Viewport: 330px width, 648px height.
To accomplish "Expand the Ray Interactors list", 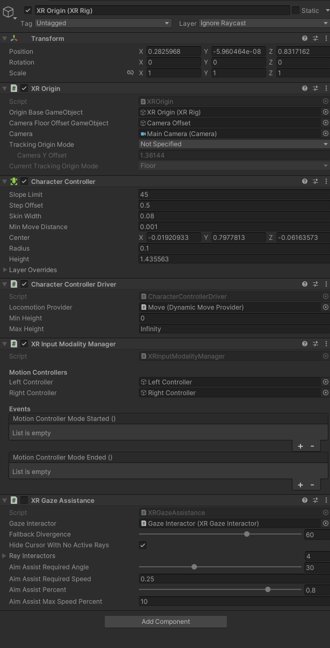I will [x=5, y=556].
